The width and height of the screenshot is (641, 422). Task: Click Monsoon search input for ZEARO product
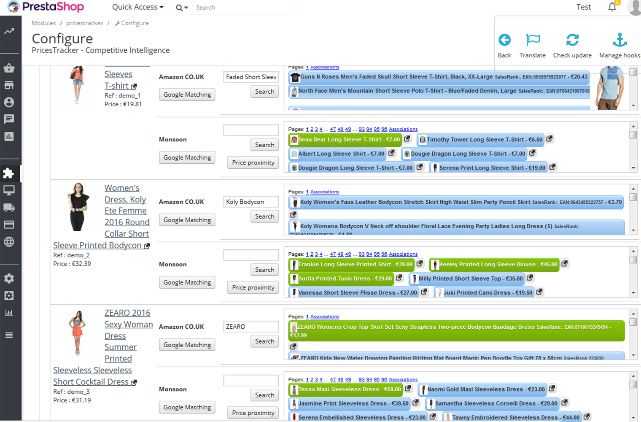(x=251, y=380)
